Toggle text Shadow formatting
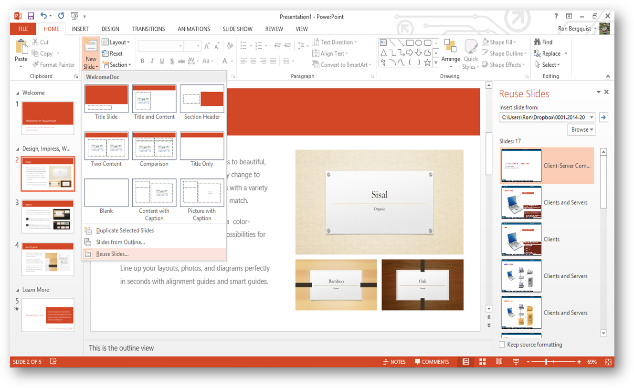The height and width of the screenshot is (388, 634). [x=172, y=61]
